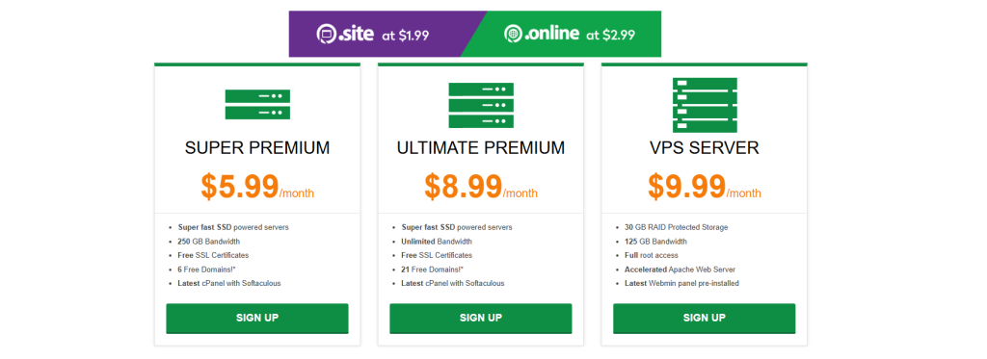Click the Super Premium two-rack server icon

[257, 104]
